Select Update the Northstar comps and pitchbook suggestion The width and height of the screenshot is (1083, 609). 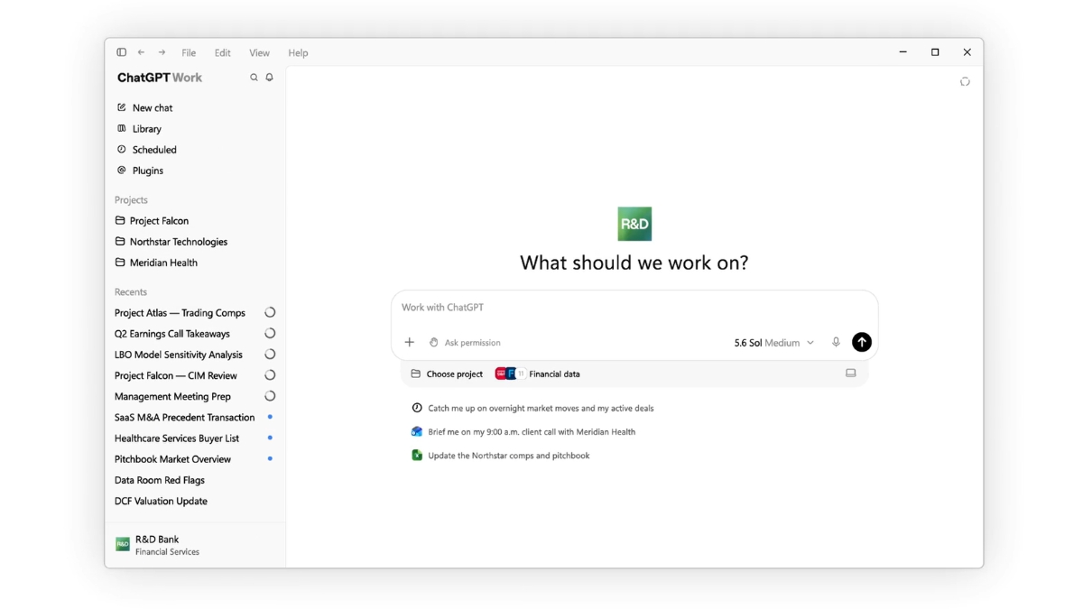(500, 456)
